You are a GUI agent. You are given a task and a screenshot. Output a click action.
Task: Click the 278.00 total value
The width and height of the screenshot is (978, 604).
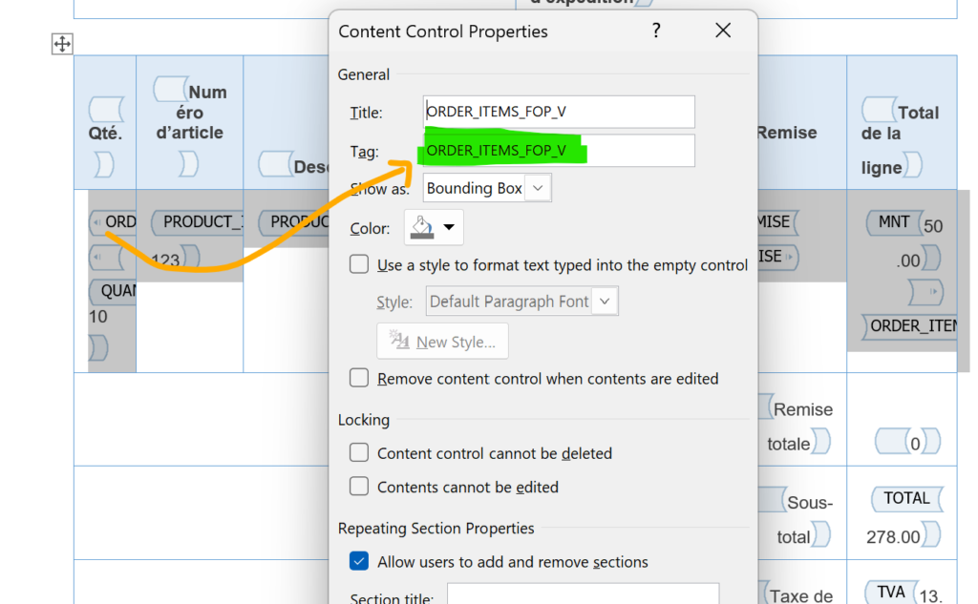[893, 536]
